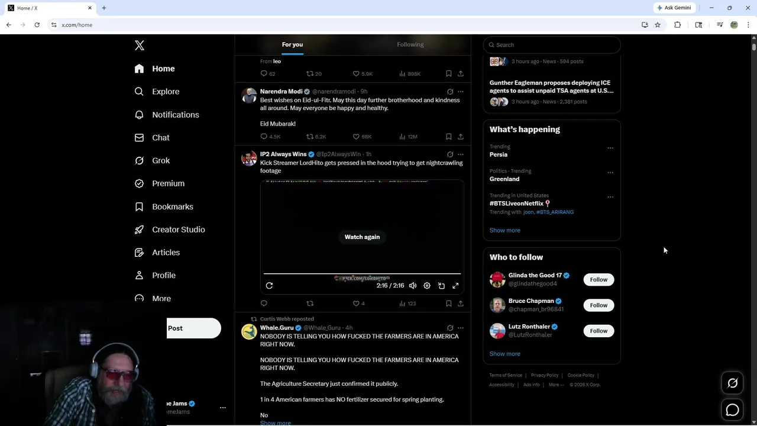Image resolution: width=757 pixels, height=426 pixels.
Task: Expand Whale.Guru post with Show more
Action: click(x=276, y=422)
